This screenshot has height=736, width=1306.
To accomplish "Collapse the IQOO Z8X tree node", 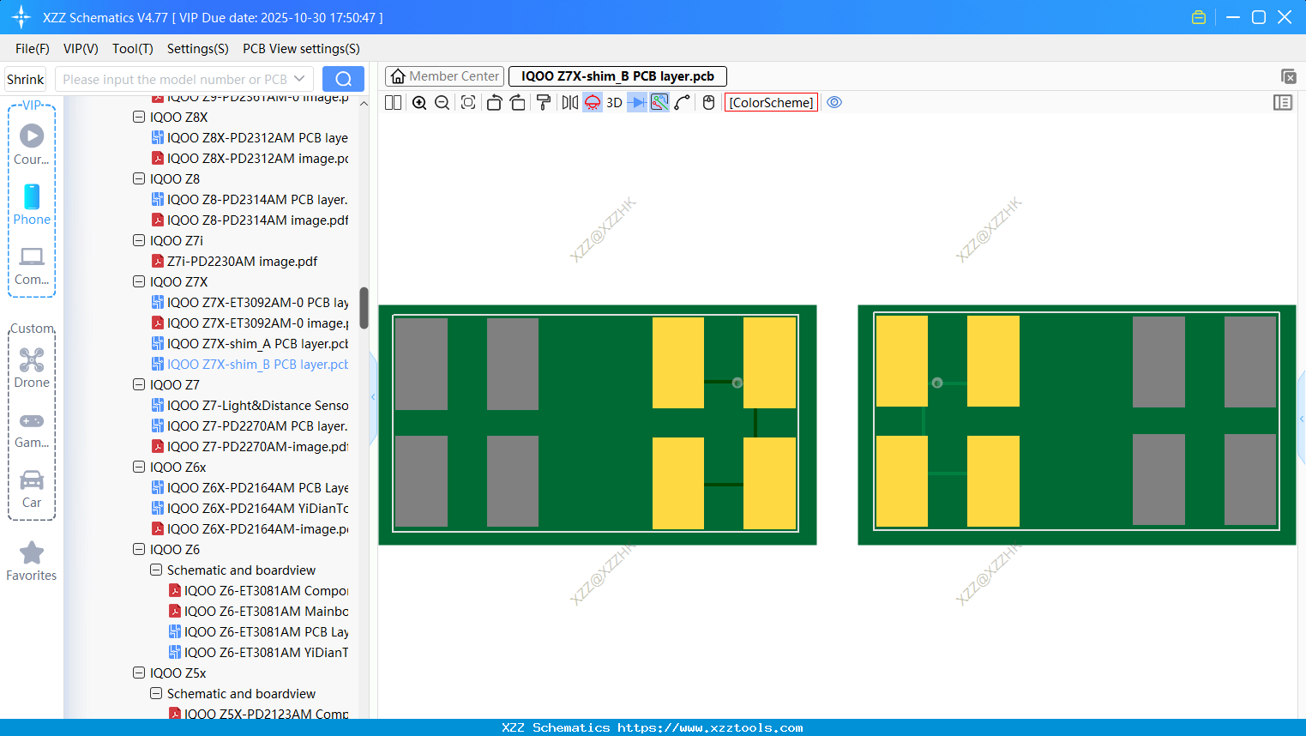I will (x=139, y=117).
